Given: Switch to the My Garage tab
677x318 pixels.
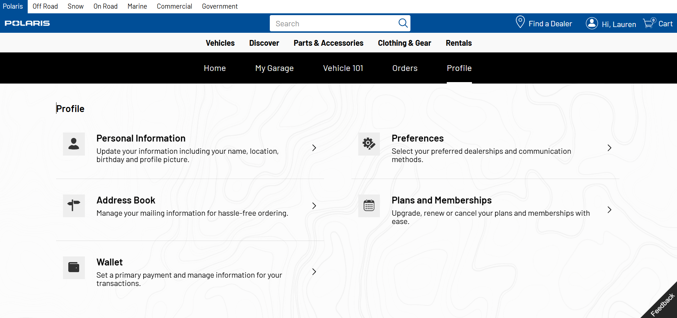Looking at the screenshot, I should [x=274, y=68].
